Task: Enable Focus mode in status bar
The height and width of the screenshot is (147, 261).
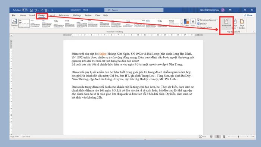Action: pos(203,137)
